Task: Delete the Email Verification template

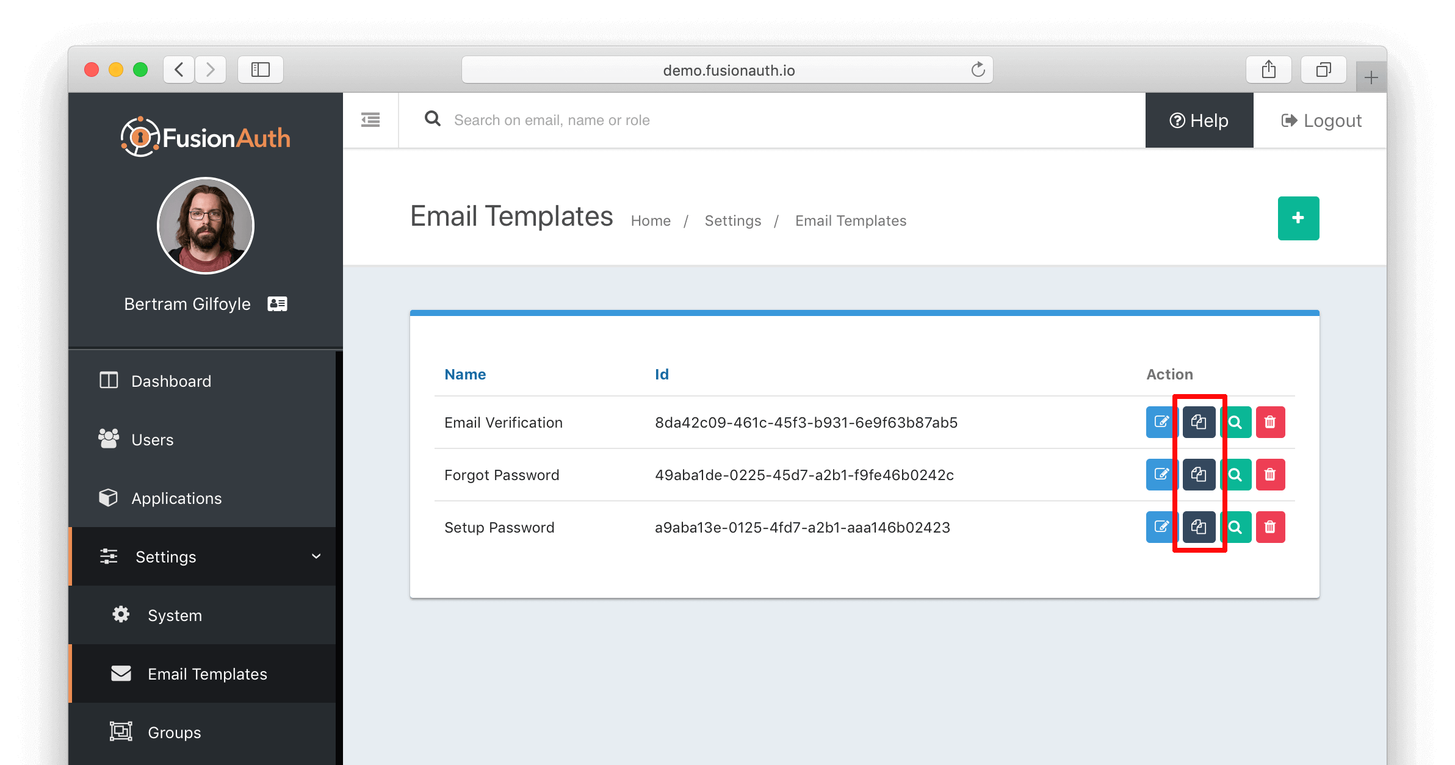Action: point(1270,422)
